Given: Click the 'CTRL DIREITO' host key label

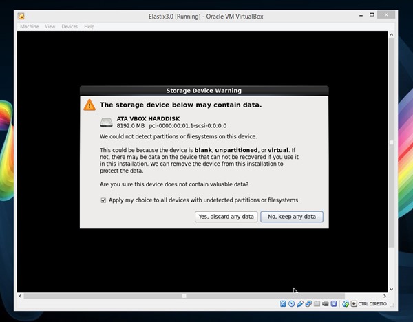Looking at the screenshot, I should click(372, 304).
